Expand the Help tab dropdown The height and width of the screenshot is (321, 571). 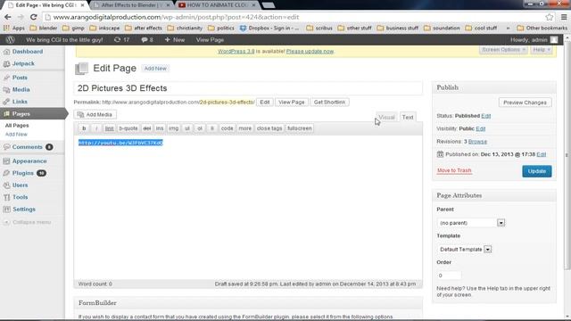[542, 50]
